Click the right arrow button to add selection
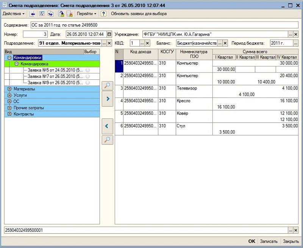 click(x=108, y=99)
